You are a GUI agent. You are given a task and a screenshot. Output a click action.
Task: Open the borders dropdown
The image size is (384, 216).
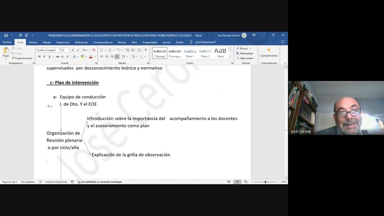[145, 57]
